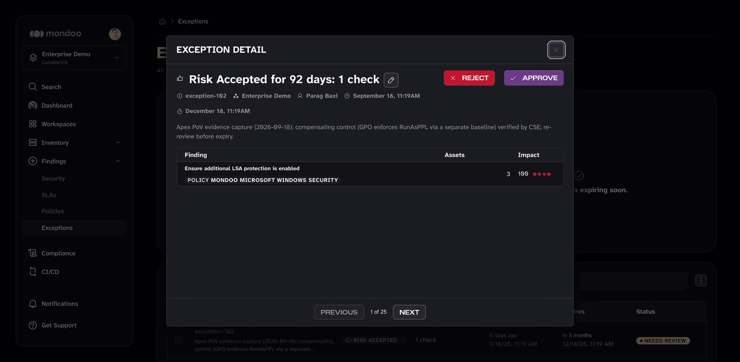Click the Get Support help icon

[x=33, y=325]
